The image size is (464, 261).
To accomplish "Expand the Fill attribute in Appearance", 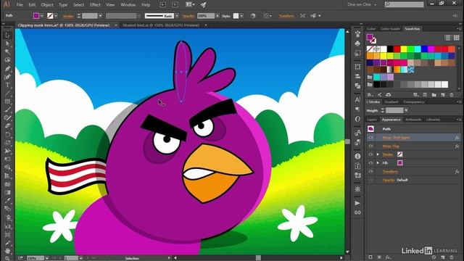I will pyautogui.click(x=378, y=163).
